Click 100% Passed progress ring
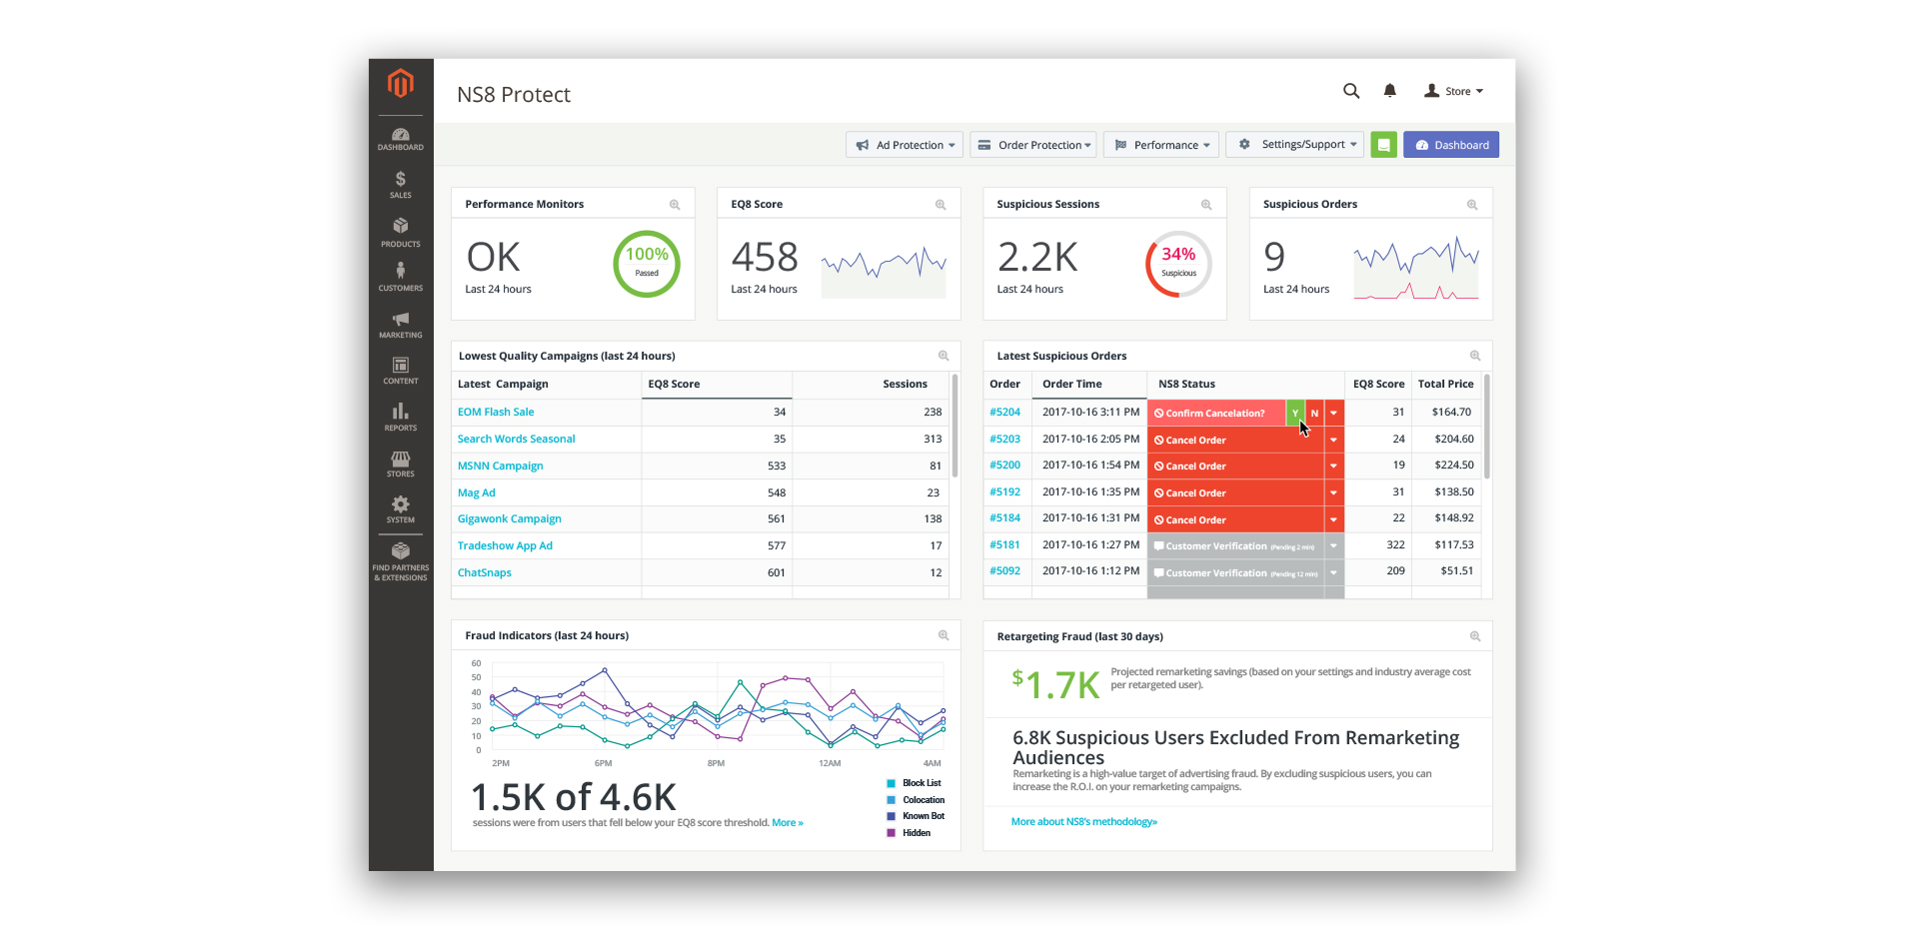This screenshot has width=1919, height=929. [x=647, y=264]
